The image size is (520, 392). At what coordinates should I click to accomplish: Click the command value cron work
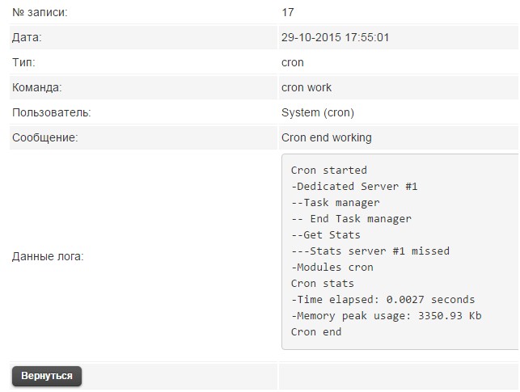click(306, 87)
